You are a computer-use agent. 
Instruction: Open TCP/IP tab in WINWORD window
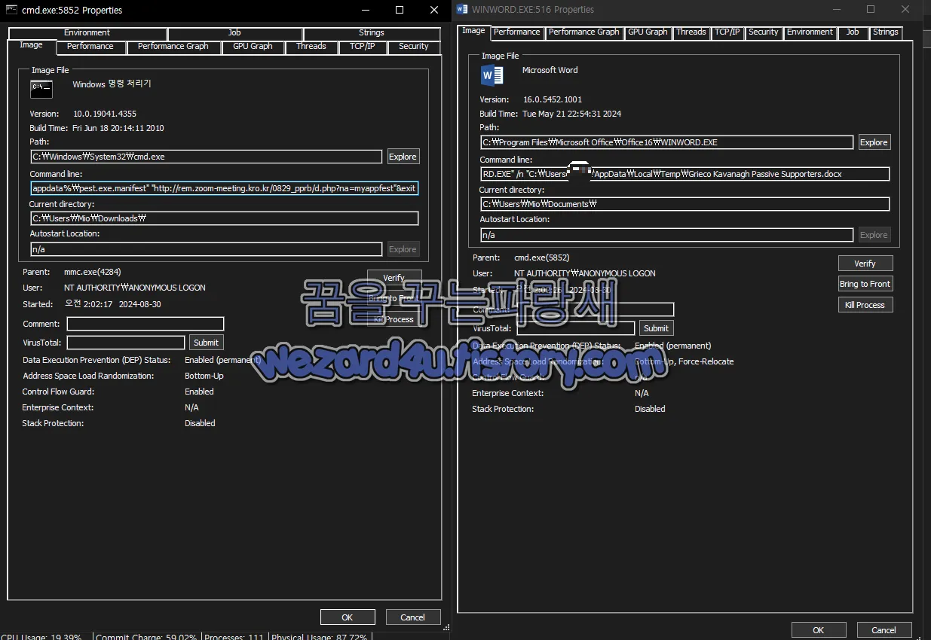point(727,32)
